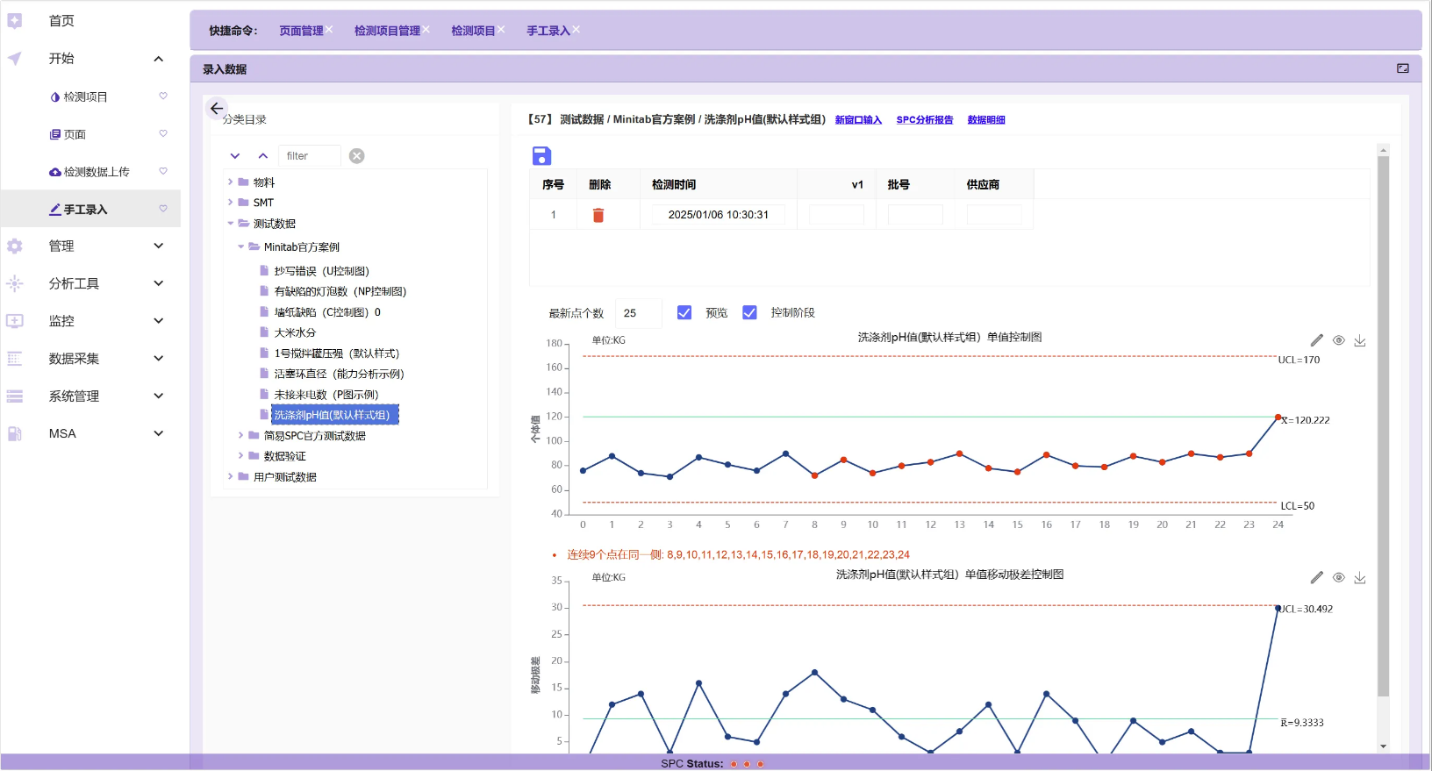The image size is (1432, 771).
Task: Click the back arrow above the category tree
Action: (216, 109)
